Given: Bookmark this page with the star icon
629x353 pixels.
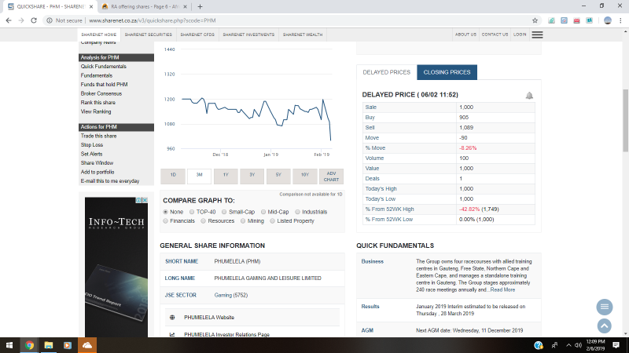Looking at the screenshot, I should click(x=535, y=20).
